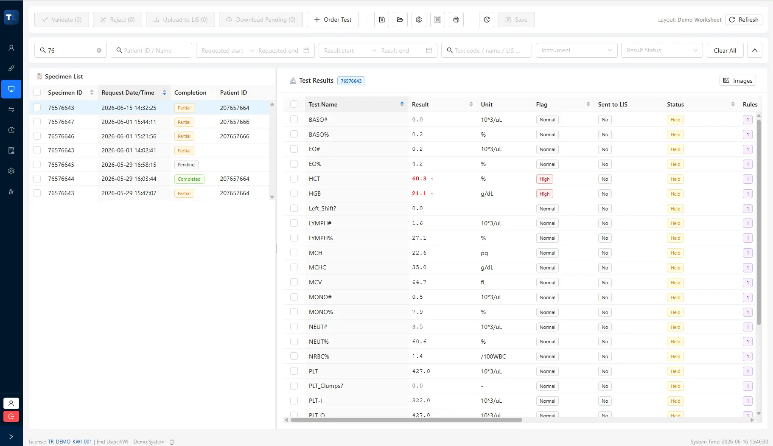
Task: Open the patients (person) sidebar icon
Action: (11, 48)
